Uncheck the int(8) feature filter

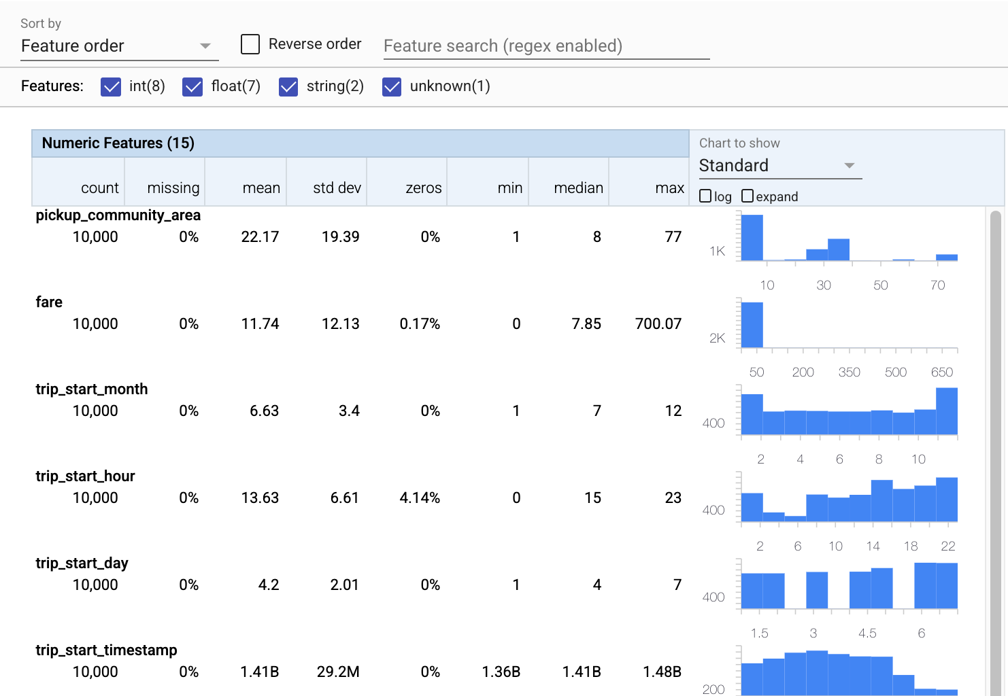[x=111, y=86]
